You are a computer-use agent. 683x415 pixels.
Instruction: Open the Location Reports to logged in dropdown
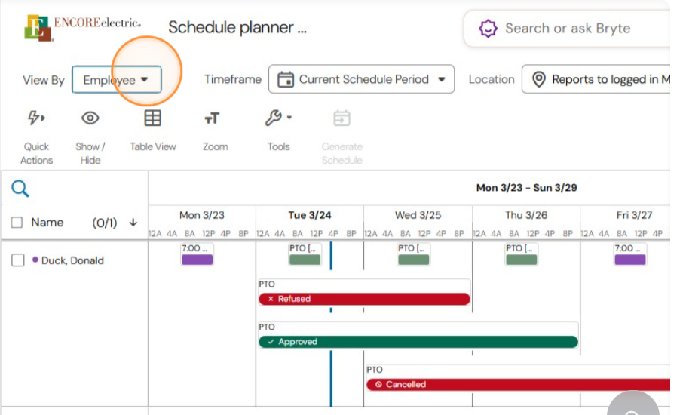point(596,79)
